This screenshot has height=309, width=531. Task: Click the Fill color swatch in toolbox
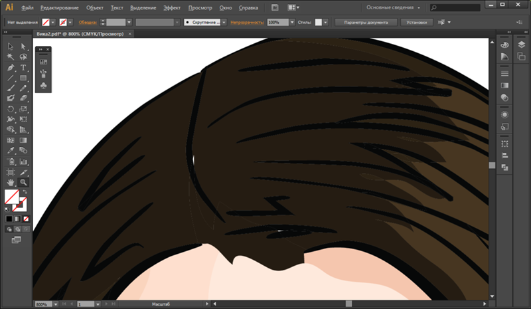[11, 196]
